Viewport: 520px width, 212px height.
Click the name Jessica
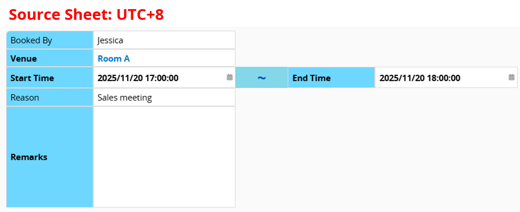pos(110,40)
